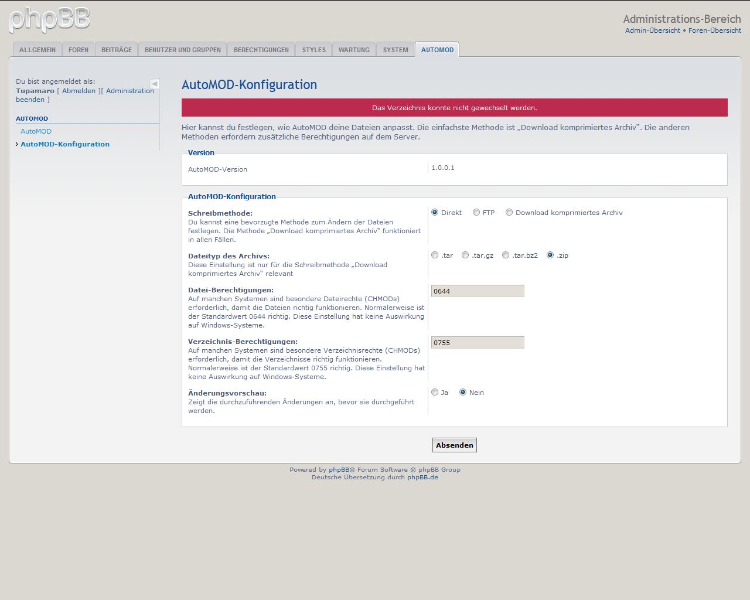Open the BEITRÄGE tab
This screenshot has height=600, width=750.
pos(117,50)
